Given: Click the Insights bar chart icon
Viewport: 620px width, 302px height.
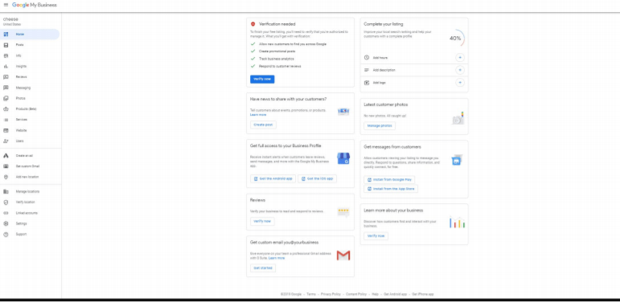Looking at the screenshot, I should (x=6, y=67).
